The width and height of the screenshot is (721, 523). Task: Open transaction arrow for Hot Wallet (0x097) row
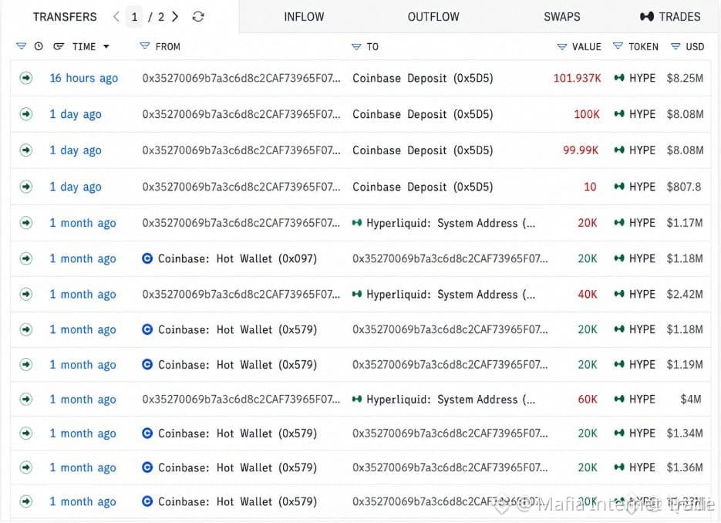tap(26, 258)
